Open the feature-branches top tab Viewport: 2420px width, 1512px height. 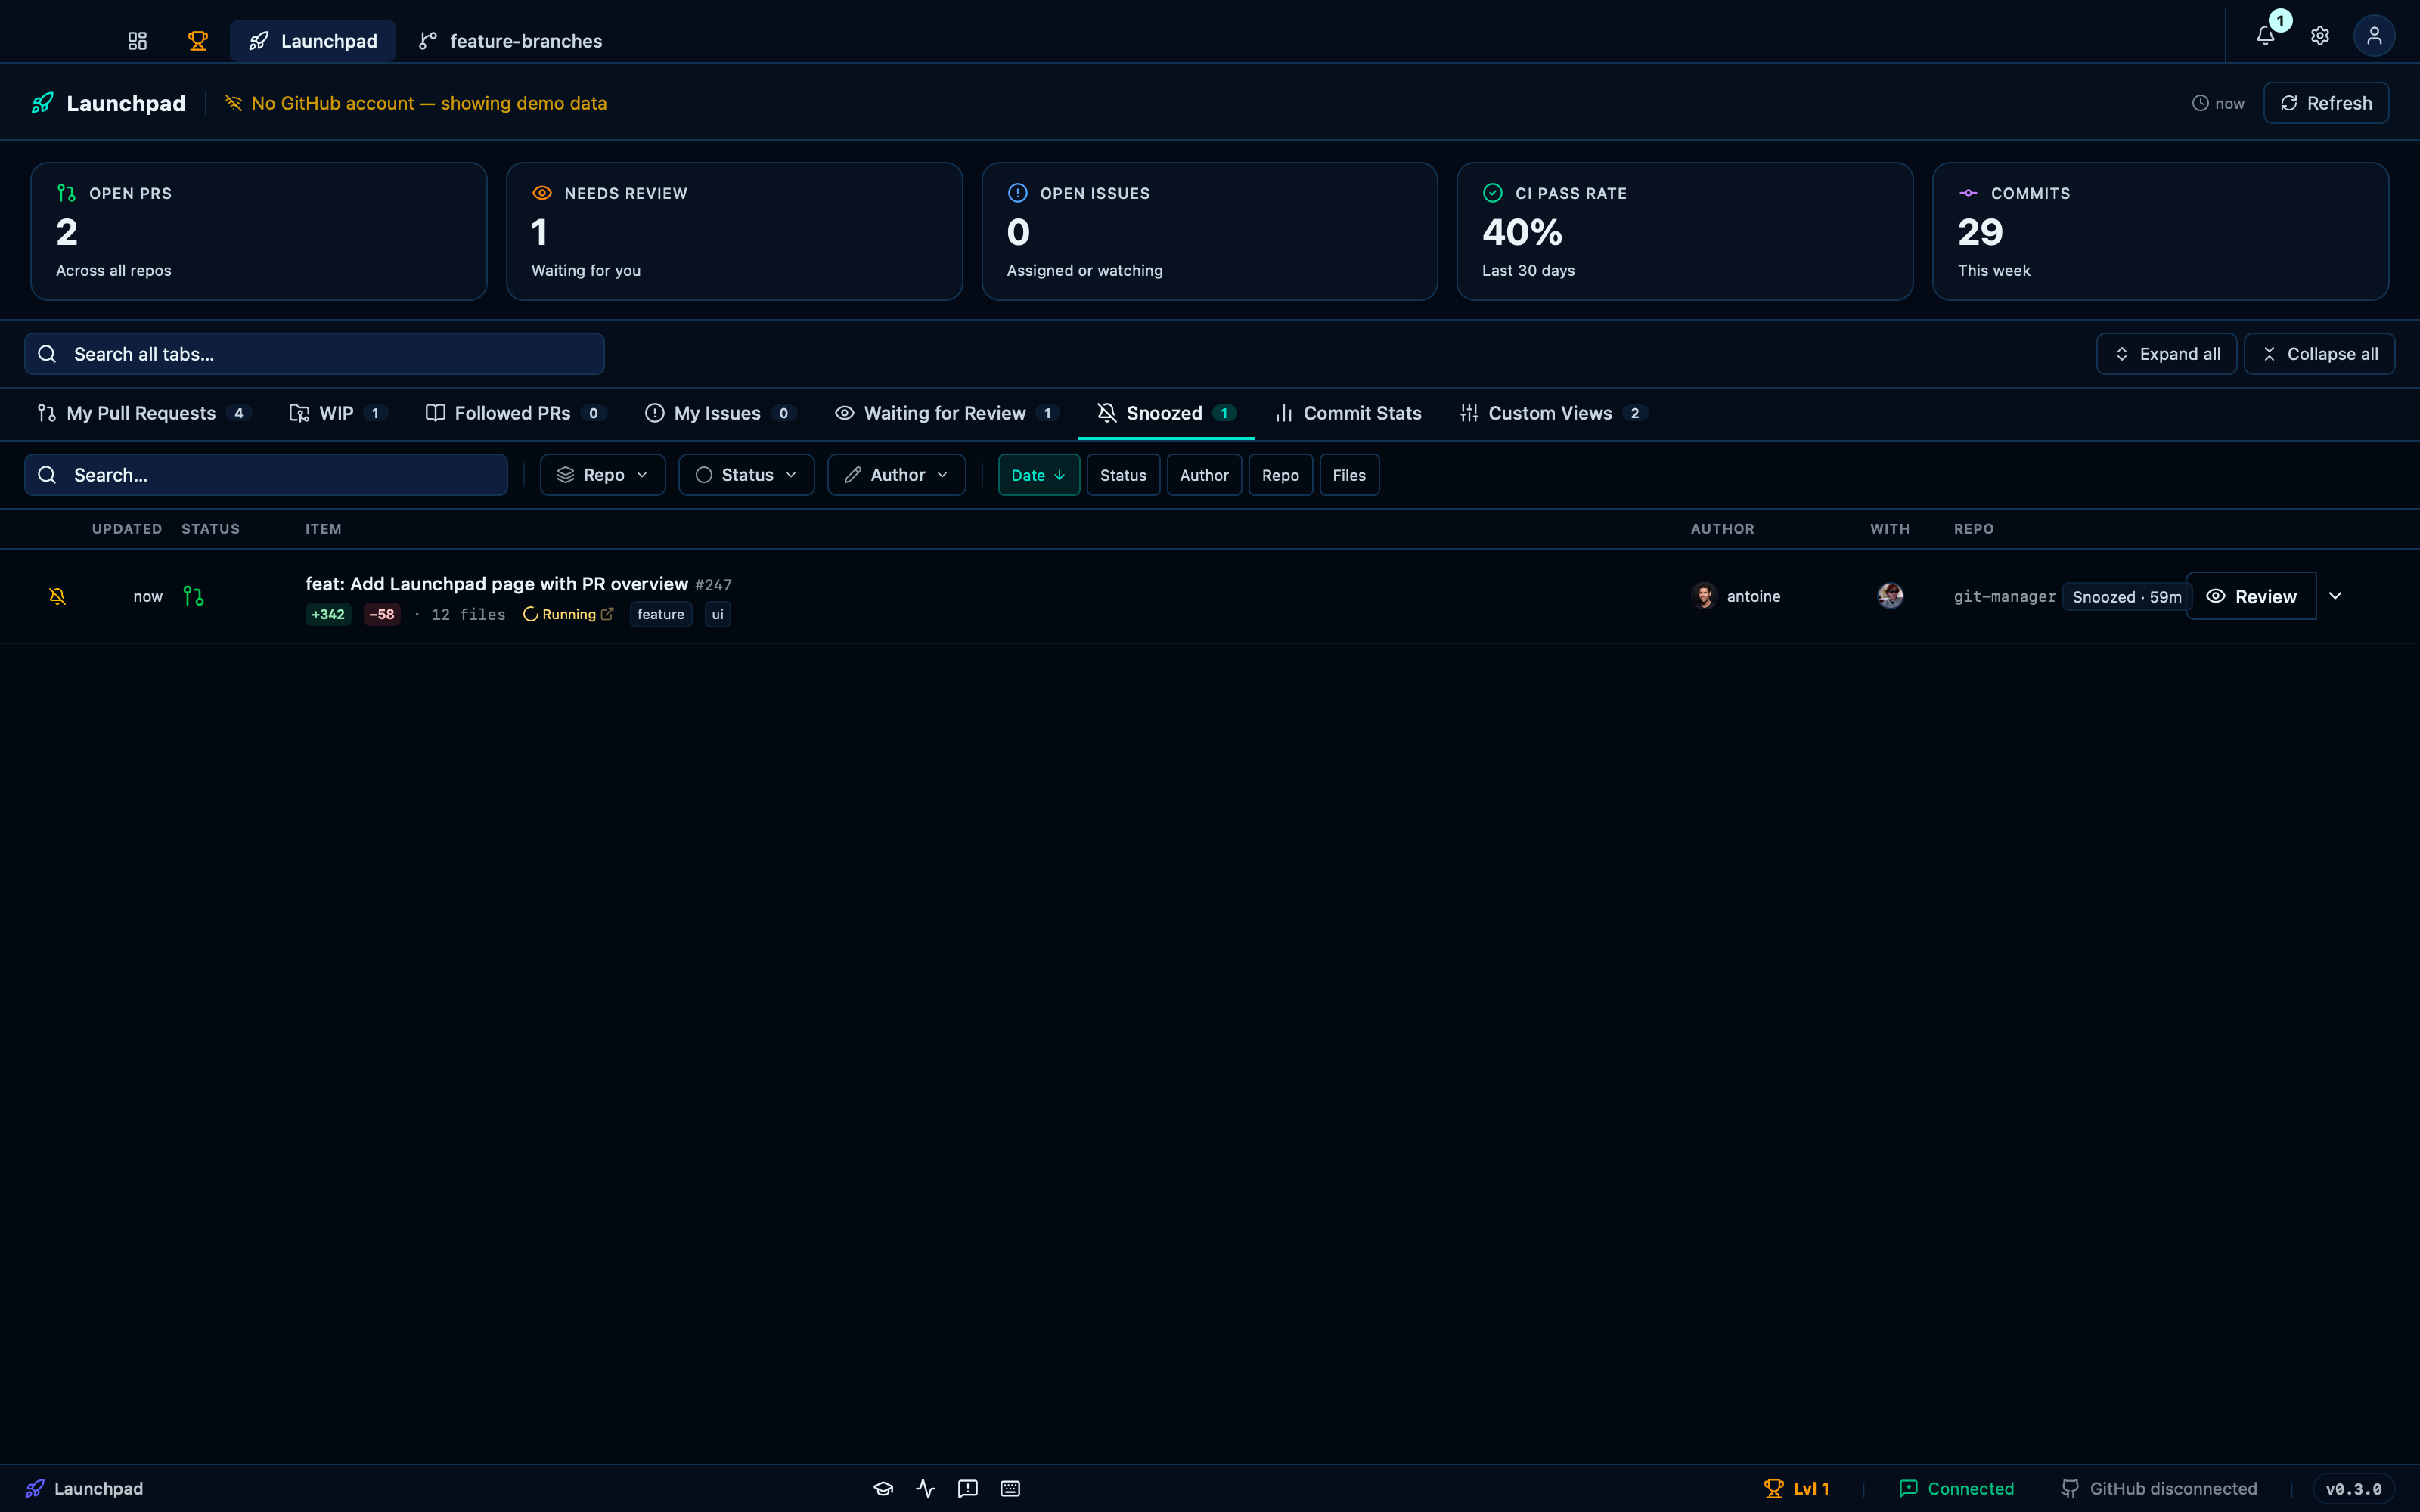click(x=510, y=41)
